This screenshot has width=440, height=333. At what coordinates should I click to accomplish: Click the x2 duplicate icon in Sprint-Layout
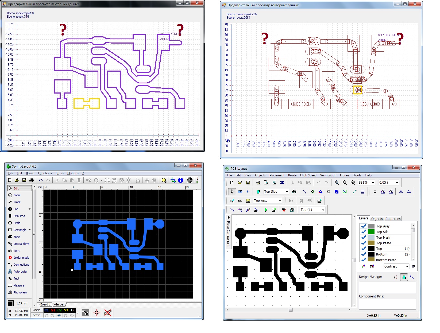pyautogui.click(x=88, y=180)
